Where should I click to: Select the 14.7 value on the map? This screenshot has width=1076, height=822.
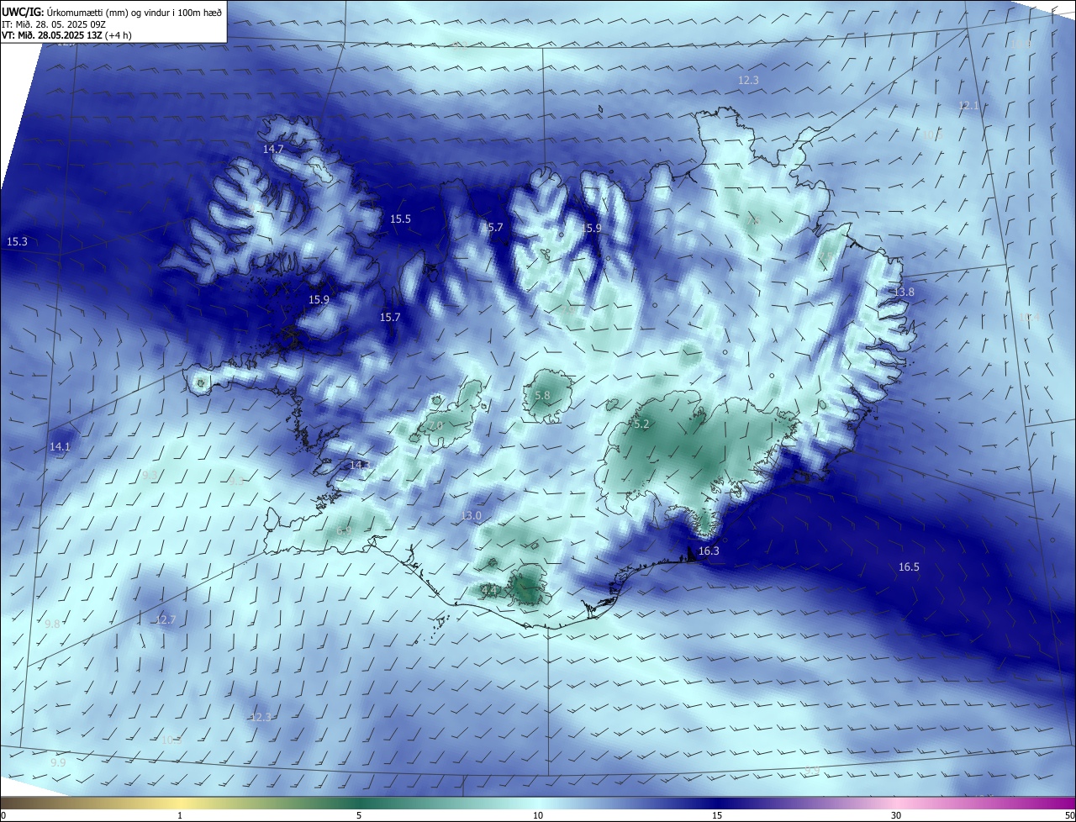click(x=273, y=149)
